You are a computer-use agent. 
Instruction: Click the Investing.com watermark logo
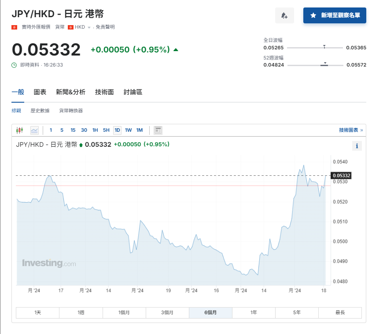49,263
